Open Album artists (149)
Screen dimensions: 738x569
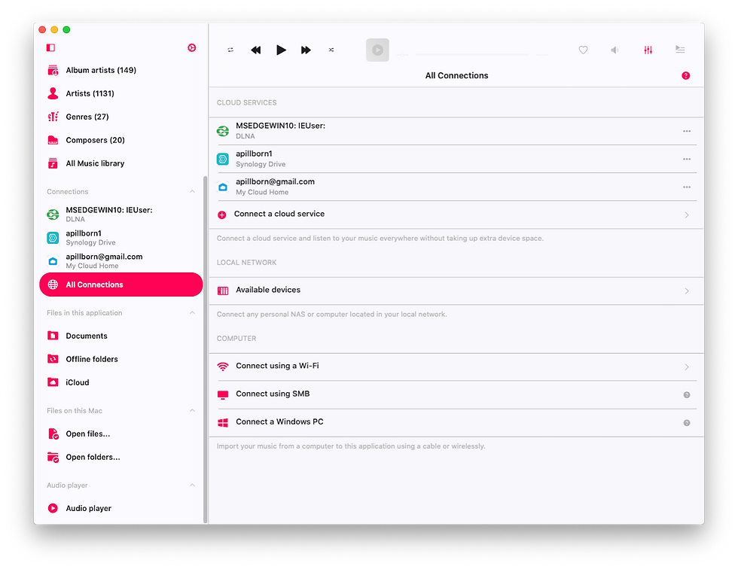(x=121, y=70)
